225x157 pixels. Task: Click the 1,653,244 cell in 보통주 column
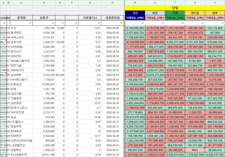pos(44,28)
